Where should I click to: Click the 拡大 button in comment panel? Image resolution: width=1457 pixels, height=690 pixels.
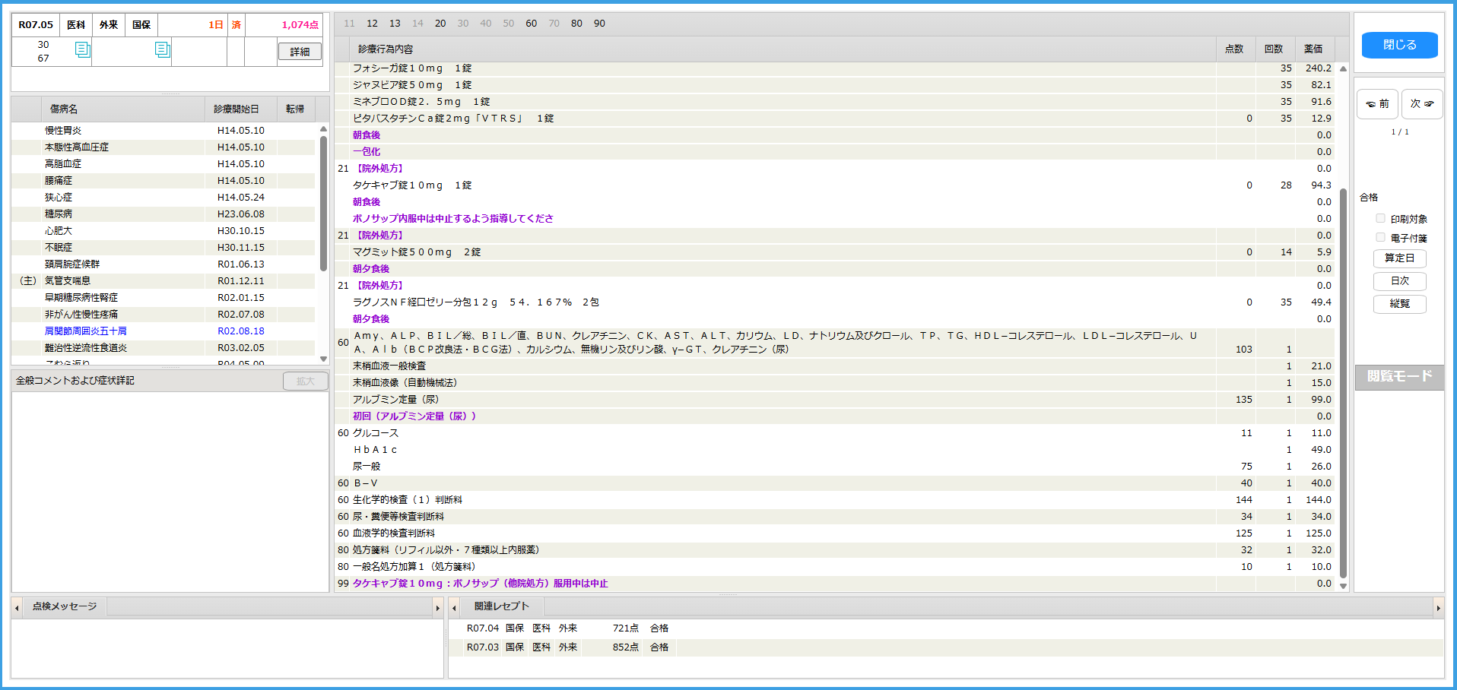[305, 381]
